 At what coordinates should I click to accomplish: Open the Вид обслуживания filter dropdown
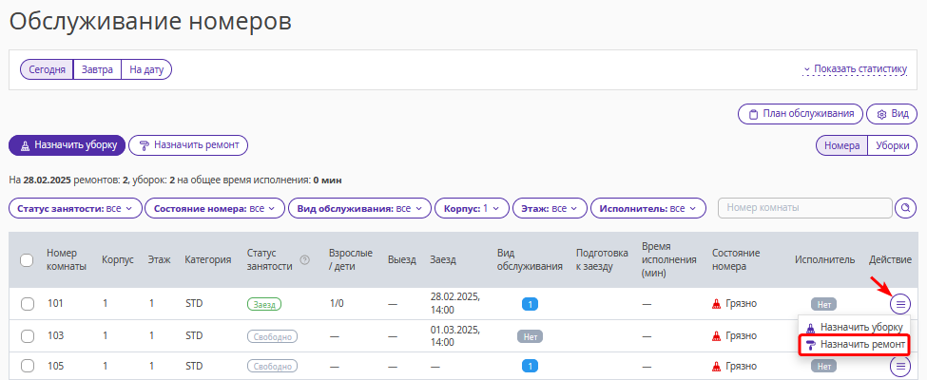(x=360, y=209)
